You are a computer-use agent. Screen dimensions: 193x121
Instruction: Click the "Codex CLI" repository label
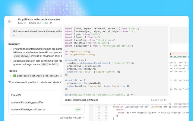[35, 23]
